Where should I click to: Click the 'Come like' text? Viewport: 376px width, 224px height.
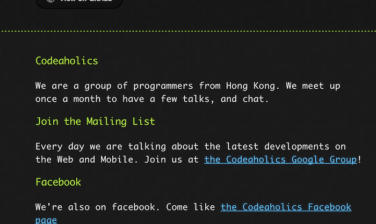[190, 207]
